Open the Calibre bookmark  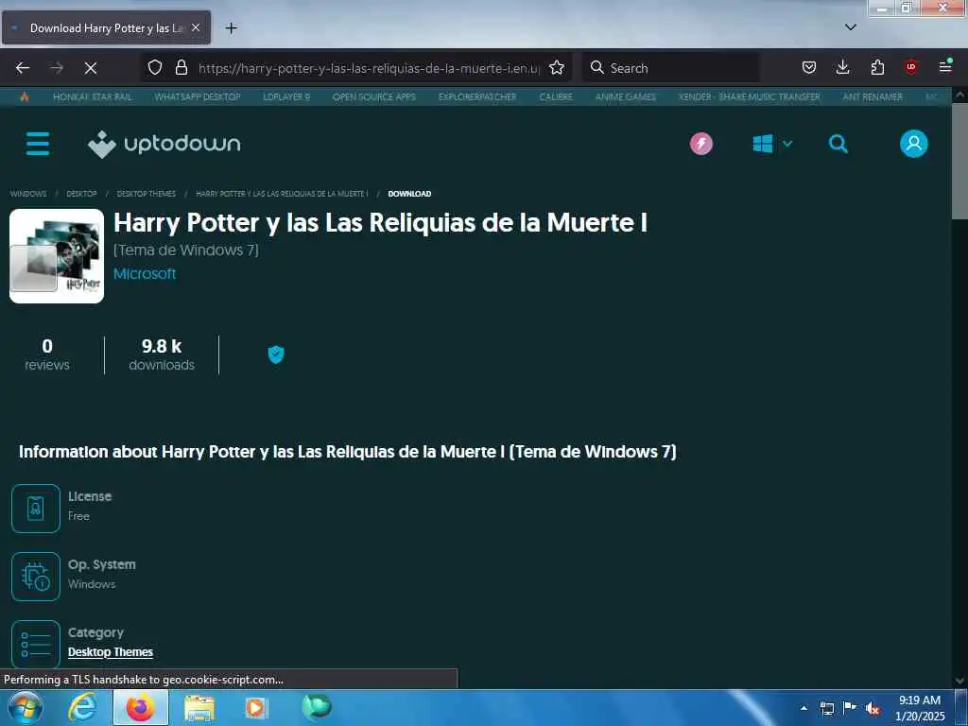point(556,97)
